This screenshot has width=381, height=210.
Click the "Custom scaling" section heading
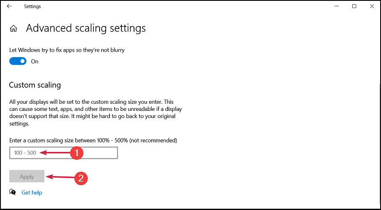click(35, 85)
